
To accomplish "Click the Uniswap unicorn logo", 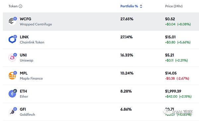I will coord(12,58).
